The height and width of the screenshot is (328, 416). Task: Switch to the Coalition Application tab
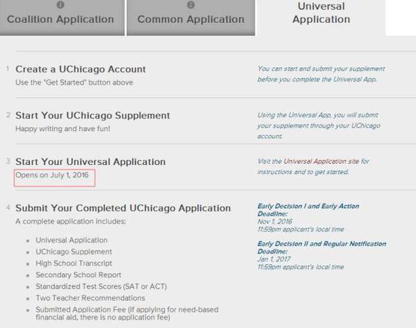(60, 19)
